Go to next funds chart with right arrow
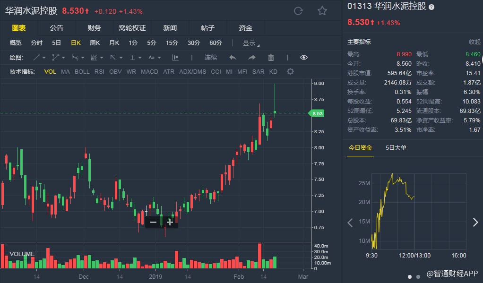The image size is (483, 283). pyautogui.click(x=475, y=223)
